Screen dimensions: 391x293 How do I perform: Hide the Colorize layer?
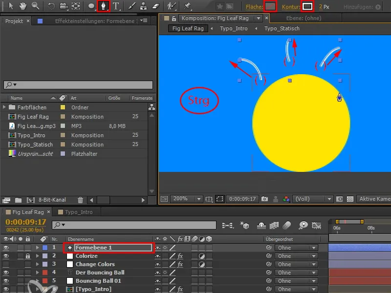click(6, 255)
